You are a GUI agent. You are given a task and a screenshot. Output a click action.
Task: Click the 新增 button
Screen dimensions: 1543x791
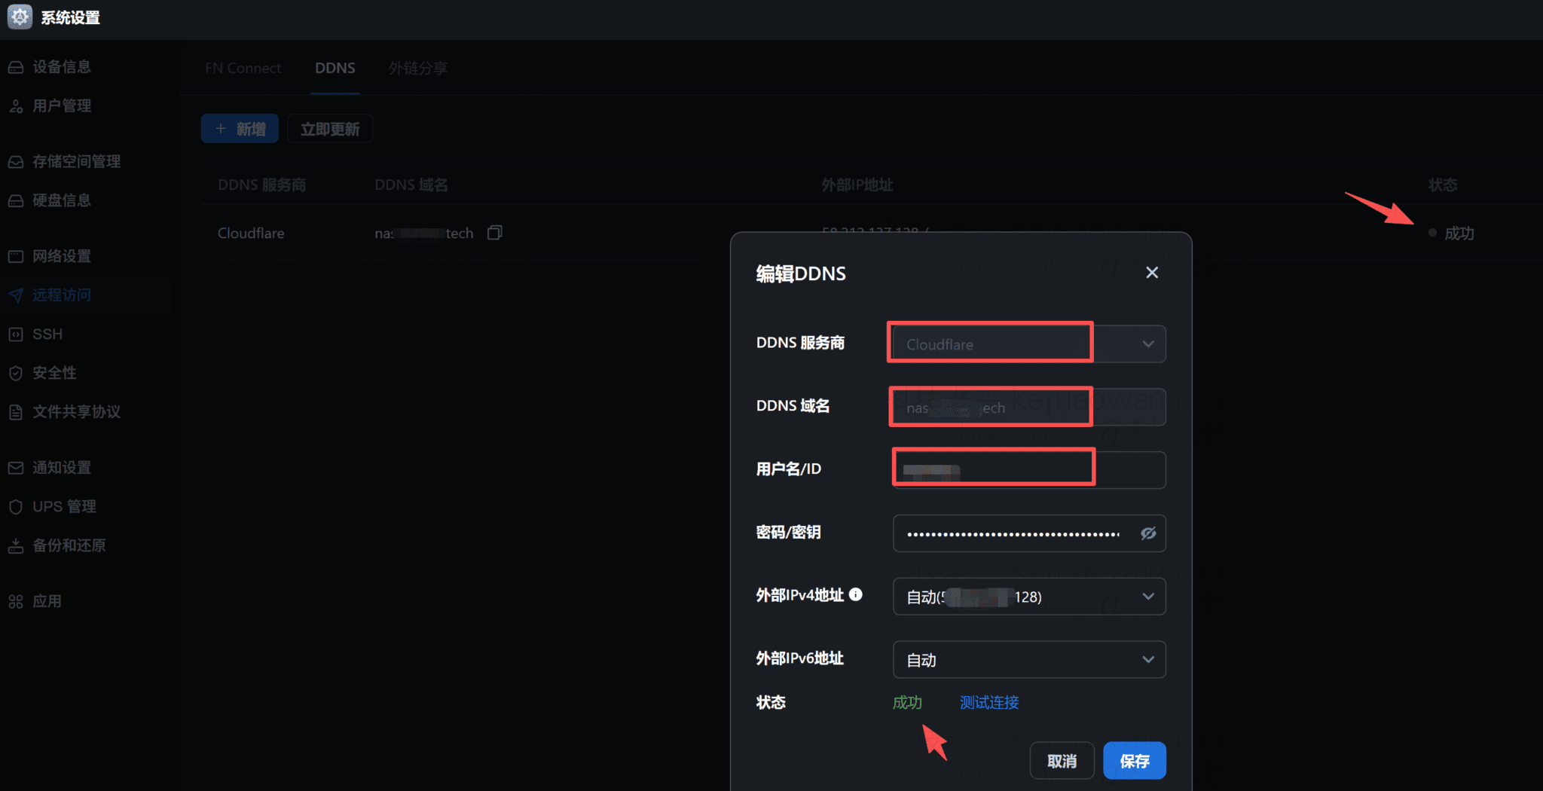click(x=239, y=128)
